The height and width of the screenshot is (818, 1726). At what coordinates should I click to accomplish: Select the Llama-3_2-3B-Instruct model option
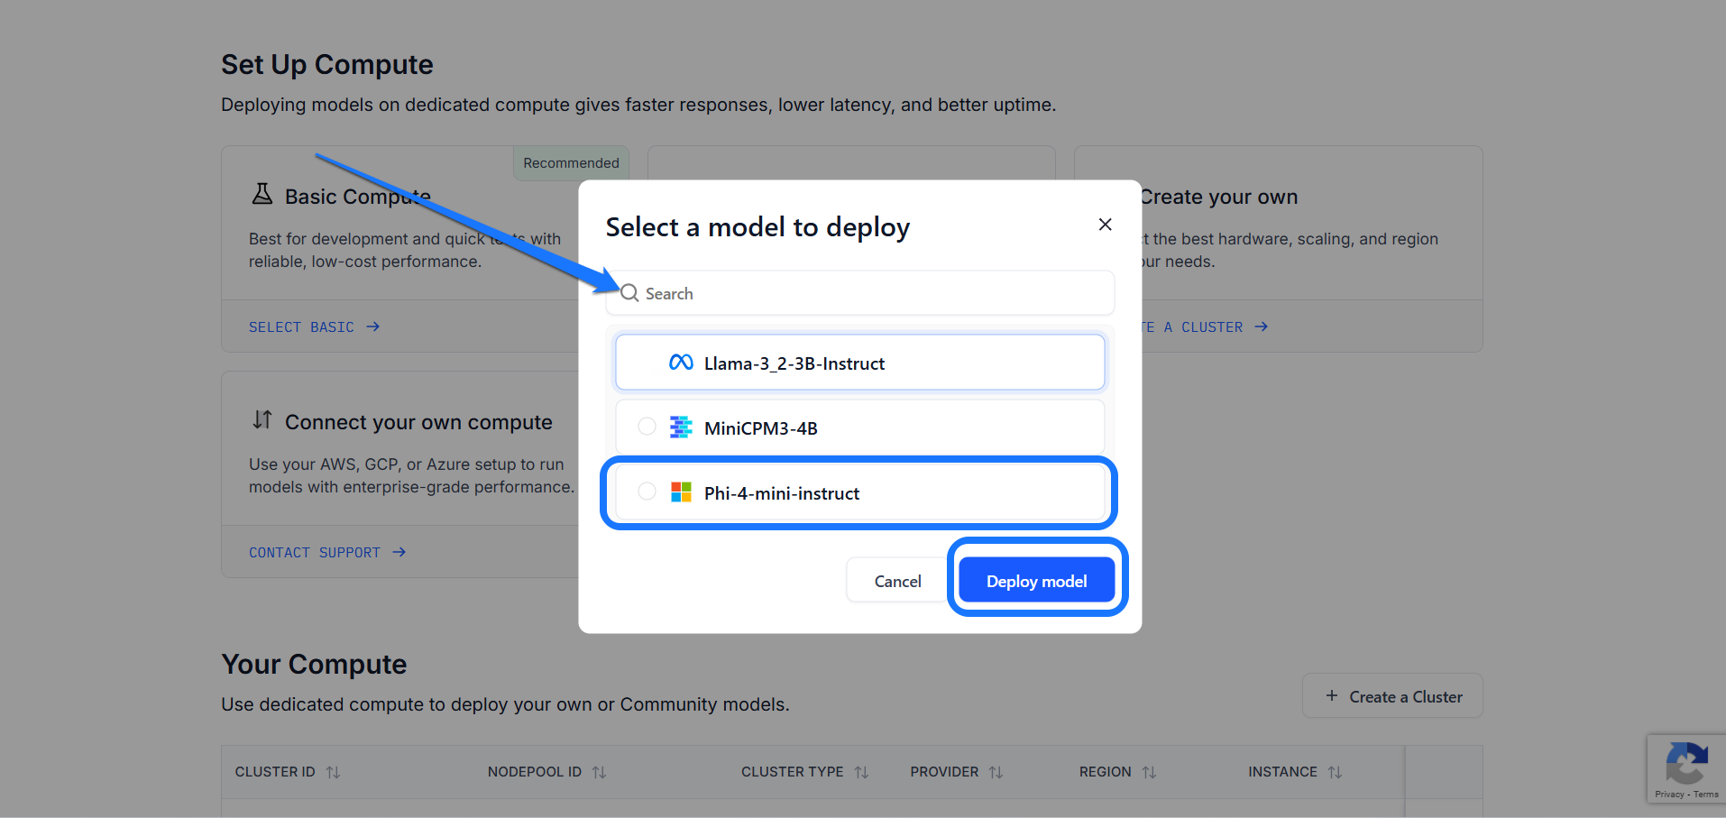click(x=859, y=363)
